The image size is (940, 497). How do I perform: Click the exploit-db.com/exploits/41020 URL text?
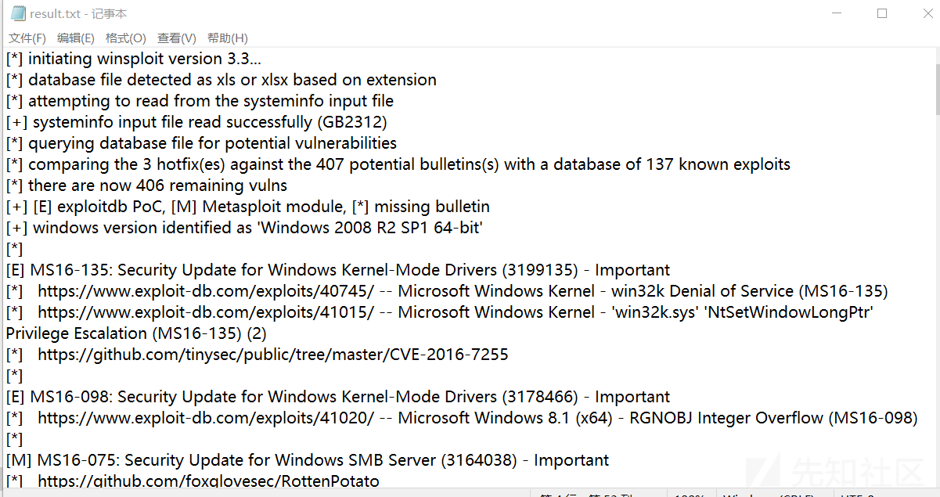206,418
